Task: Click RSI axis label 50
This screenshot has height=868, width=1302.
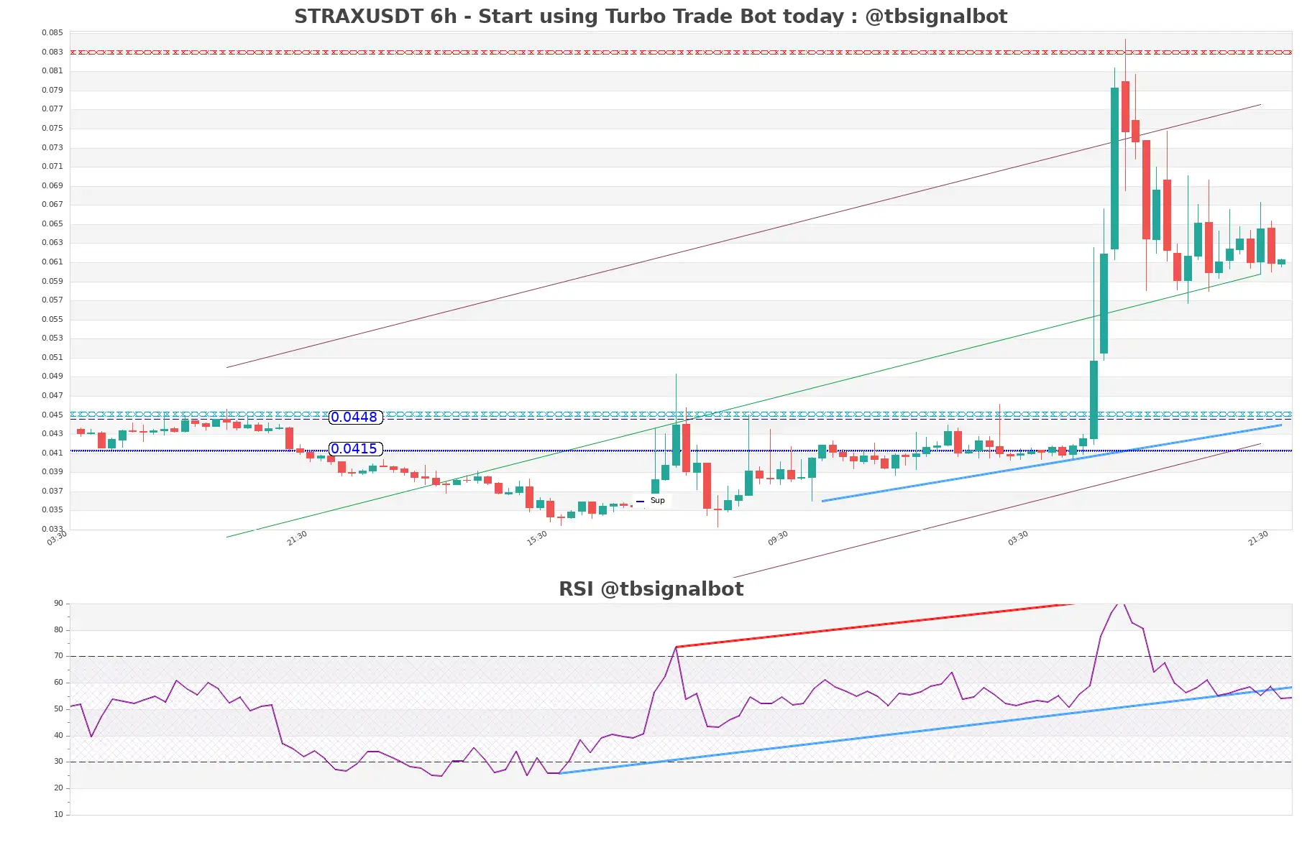Action: [58, 709]
